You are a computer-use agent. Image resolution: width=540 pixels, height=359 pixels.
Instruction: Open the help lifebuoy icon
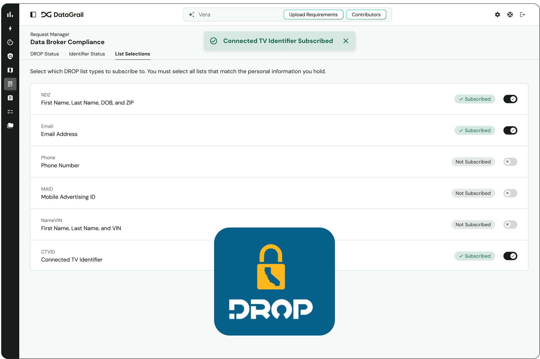[x=510, y=15]
